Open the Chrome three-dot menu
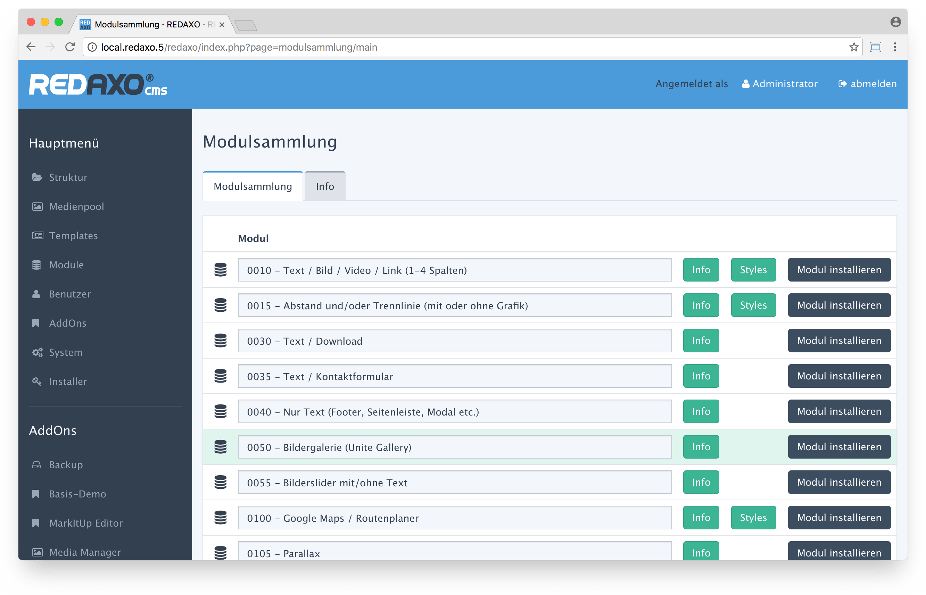This screenshot has width=926, height=595. (x=895, y=47)
